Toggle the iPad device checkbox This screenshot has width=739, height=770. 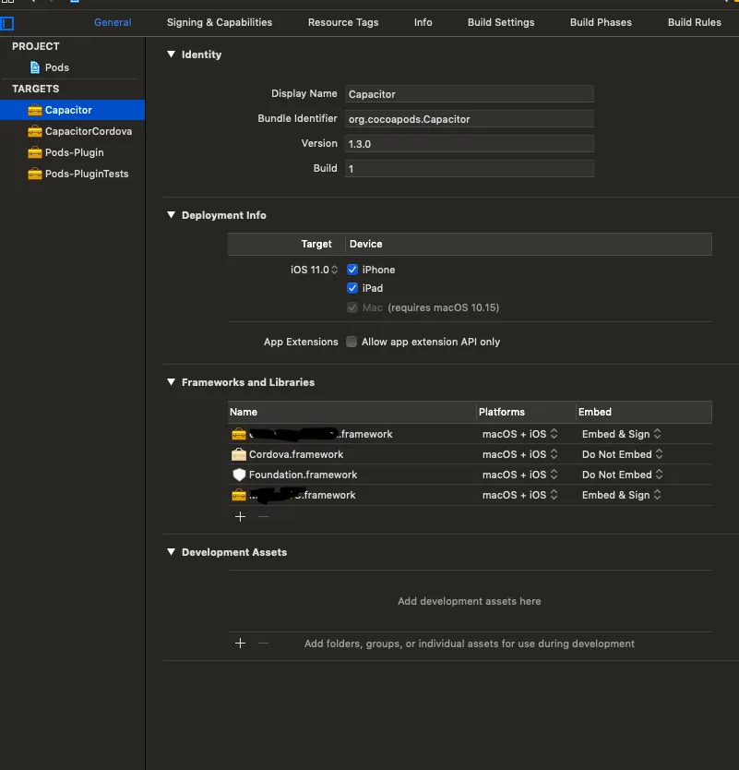352,288
